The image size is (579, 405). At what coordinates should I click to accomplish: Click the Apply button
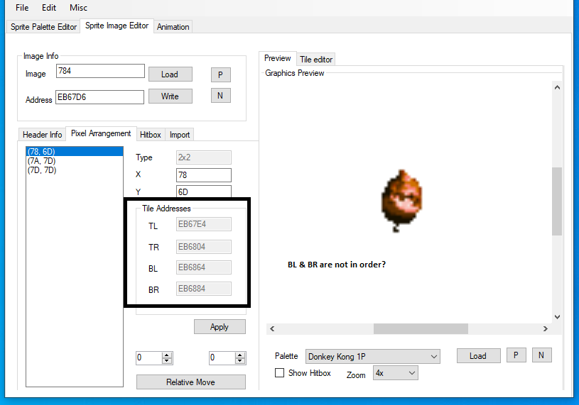click(220, 327)
